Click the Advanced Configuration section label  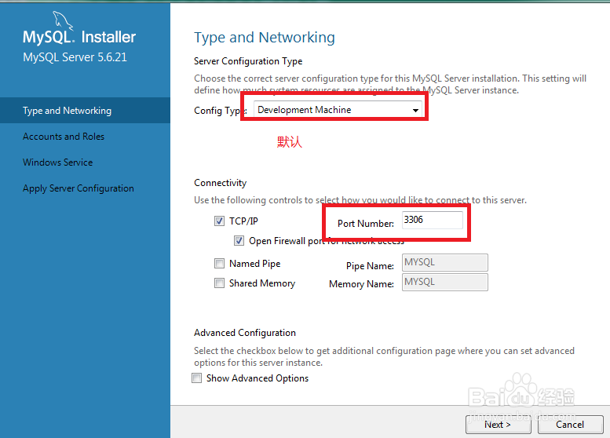(x=245, y=333)
